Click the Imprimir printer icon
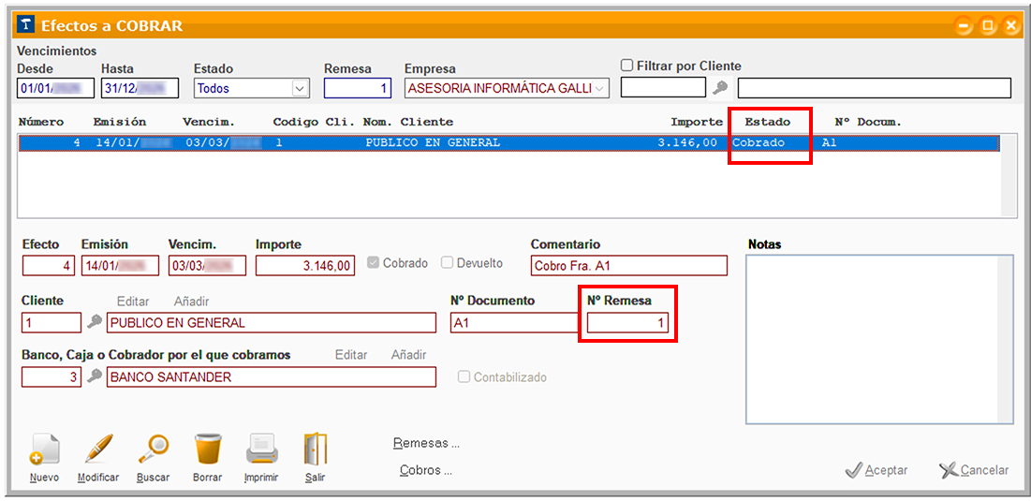 [x=261, y=451]
